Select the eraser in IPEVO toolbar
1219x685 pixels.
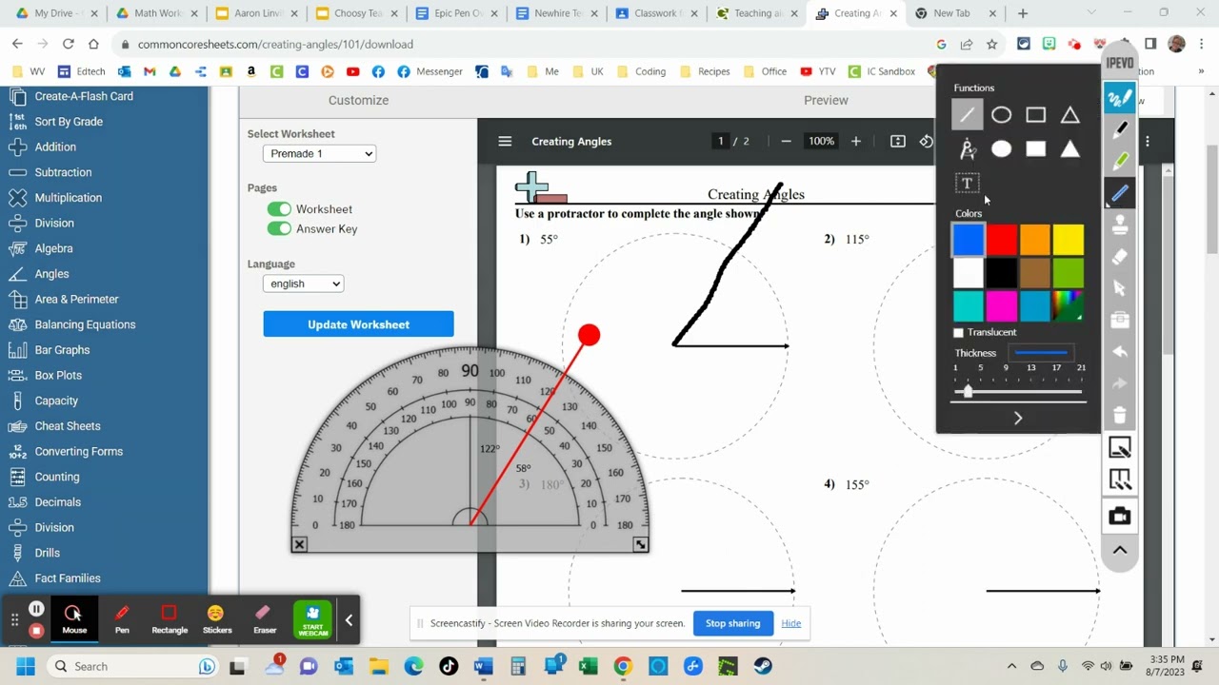1120,256
